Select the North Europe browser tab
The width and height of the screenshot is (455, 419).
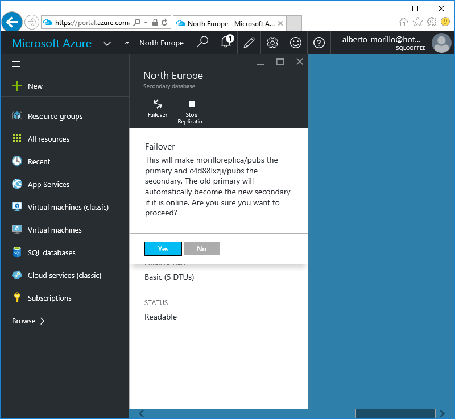click(x=229, y=23)
